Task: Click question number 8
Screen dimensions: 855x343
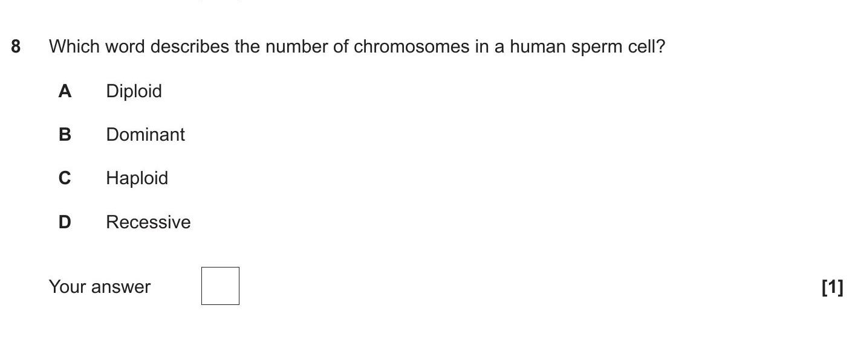Action: [x=16, y=46]
